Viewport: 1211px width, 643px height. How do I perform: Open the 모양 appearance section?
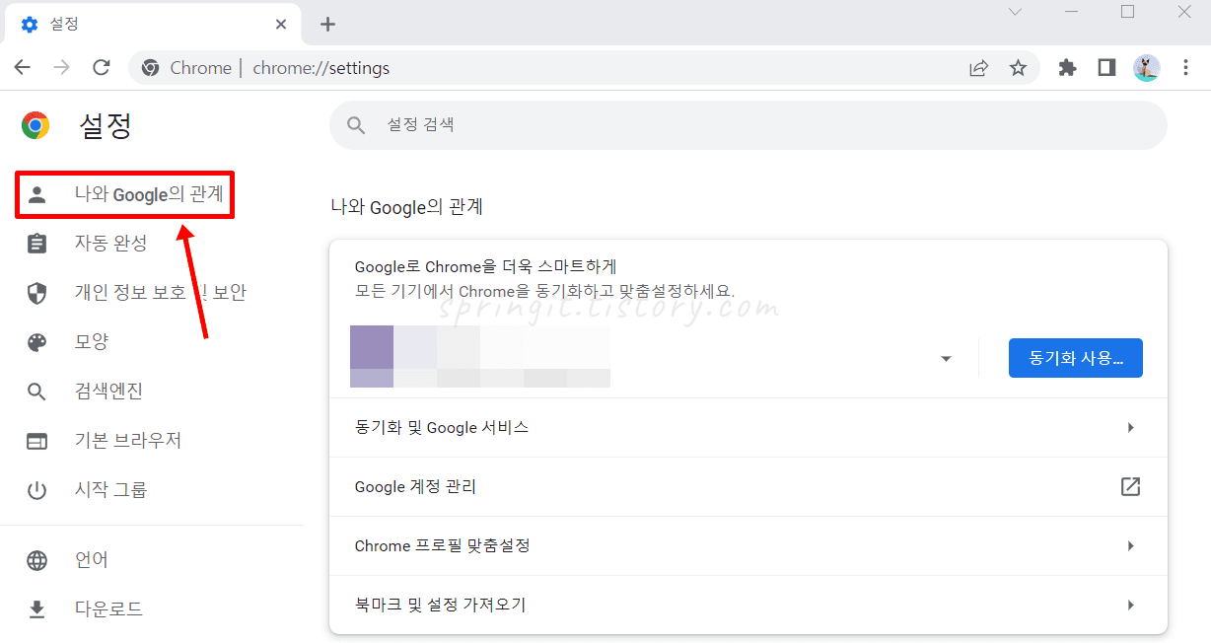pos(92,342)
